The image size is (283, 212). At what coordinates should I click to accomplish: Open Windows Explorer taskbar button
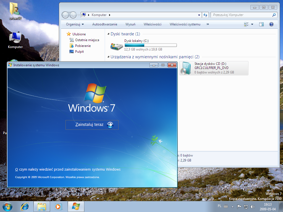point(42,206)
